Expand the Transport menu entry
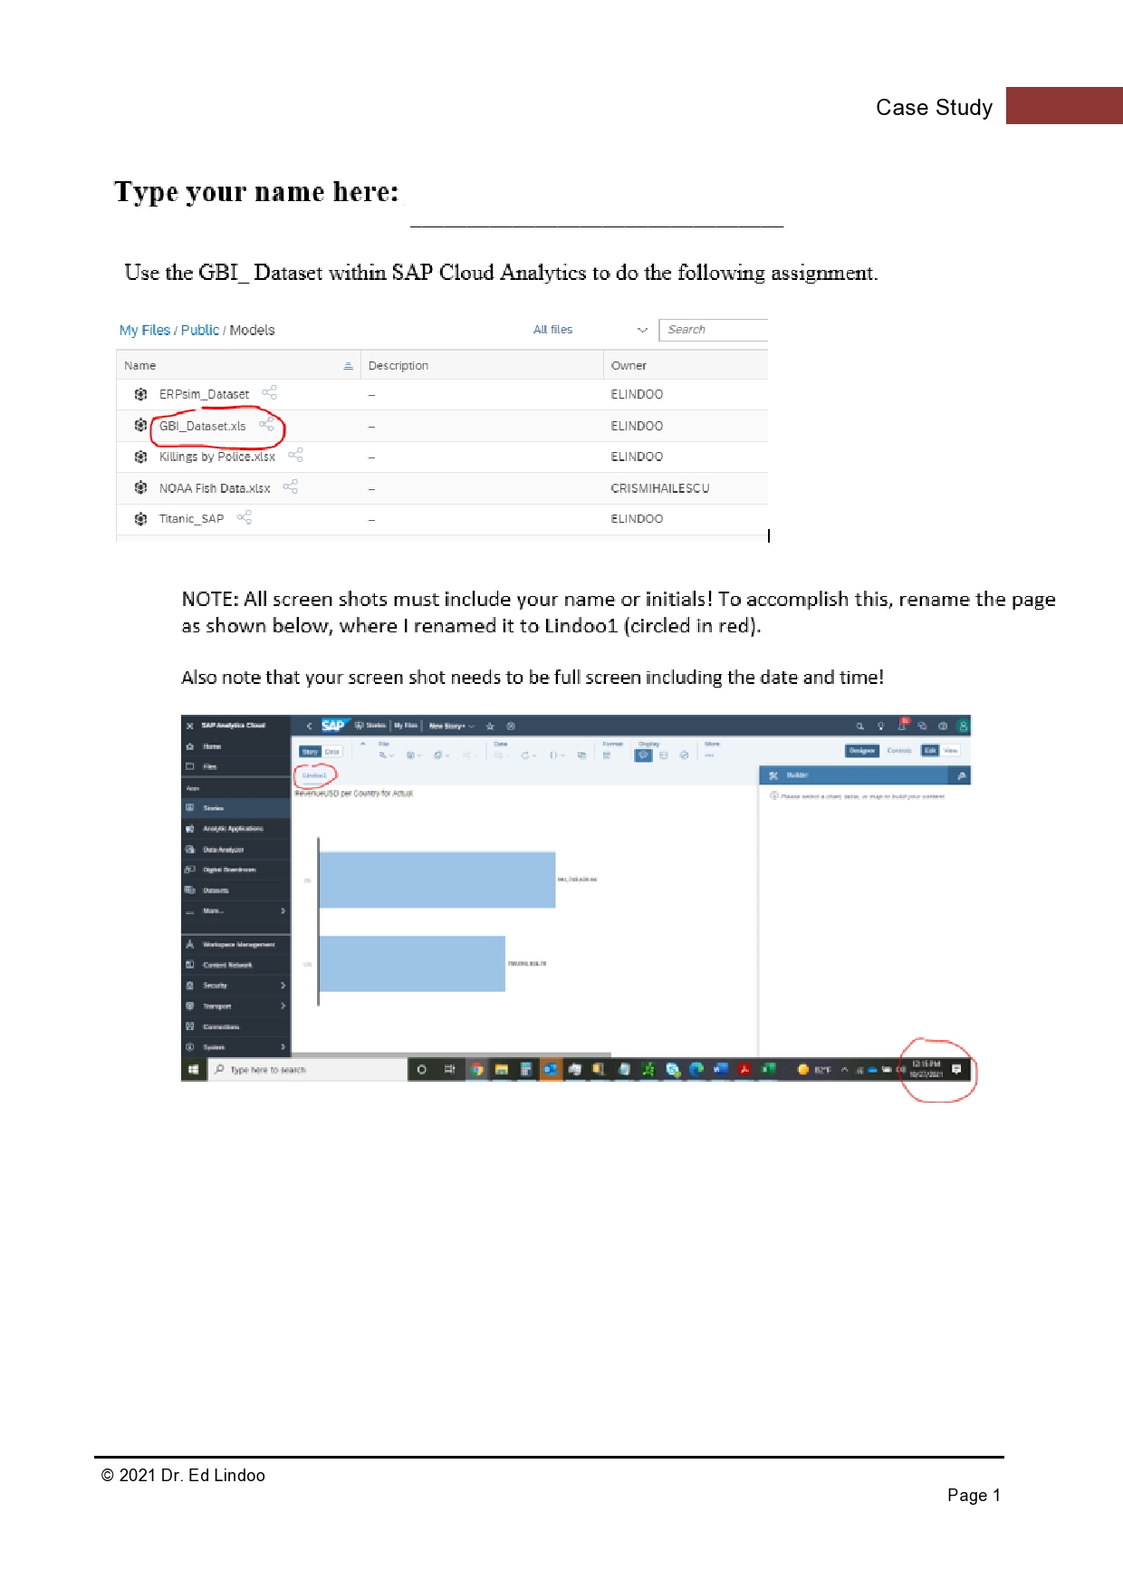This screenshot has width=1123, height=1589. [235, 1006]
